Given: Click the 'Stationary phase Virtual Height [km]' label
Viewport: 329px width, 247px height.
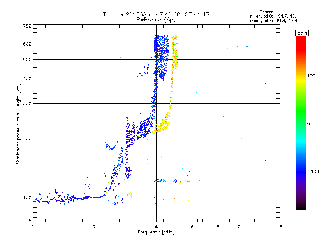Looking at the screenshot, I should point(18,124).
